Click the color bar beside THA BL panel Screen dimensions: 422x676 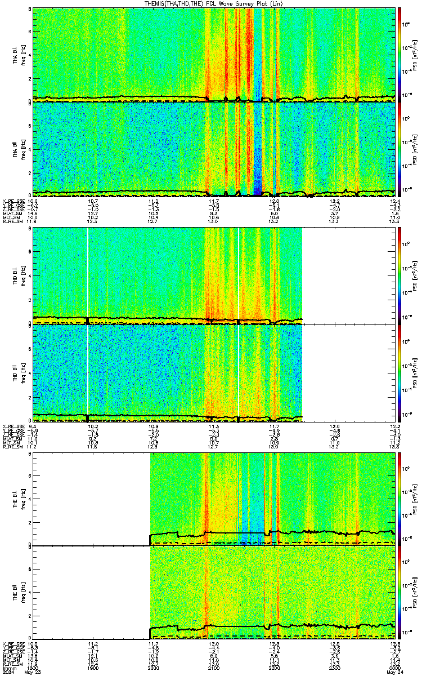tap(400, 55)
